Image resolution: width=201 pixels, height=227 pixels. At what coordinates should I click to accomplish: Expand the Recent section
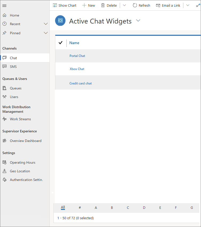point(46,24)
